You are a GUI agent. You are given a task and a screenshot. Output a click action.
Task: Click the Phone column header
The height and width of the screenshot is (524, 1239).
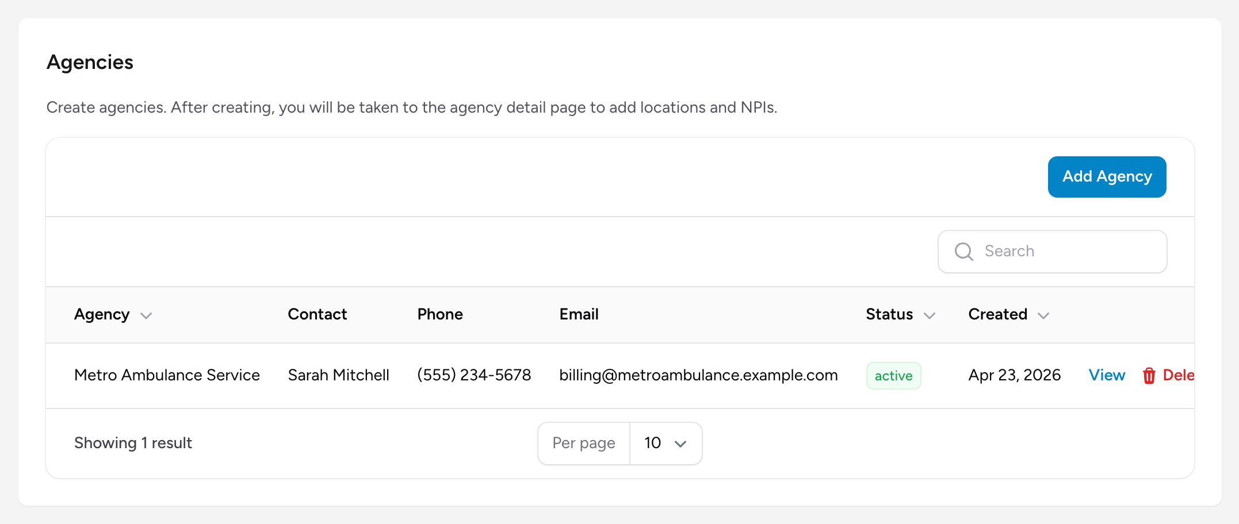click(440, 314)
